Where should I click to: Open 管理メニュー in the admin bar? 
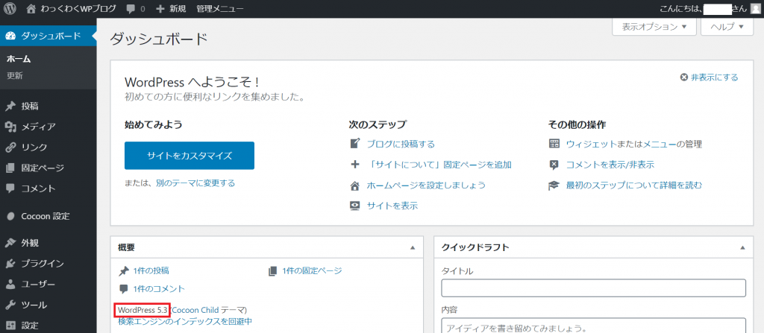pyautogui.click(x=219, y=9)
